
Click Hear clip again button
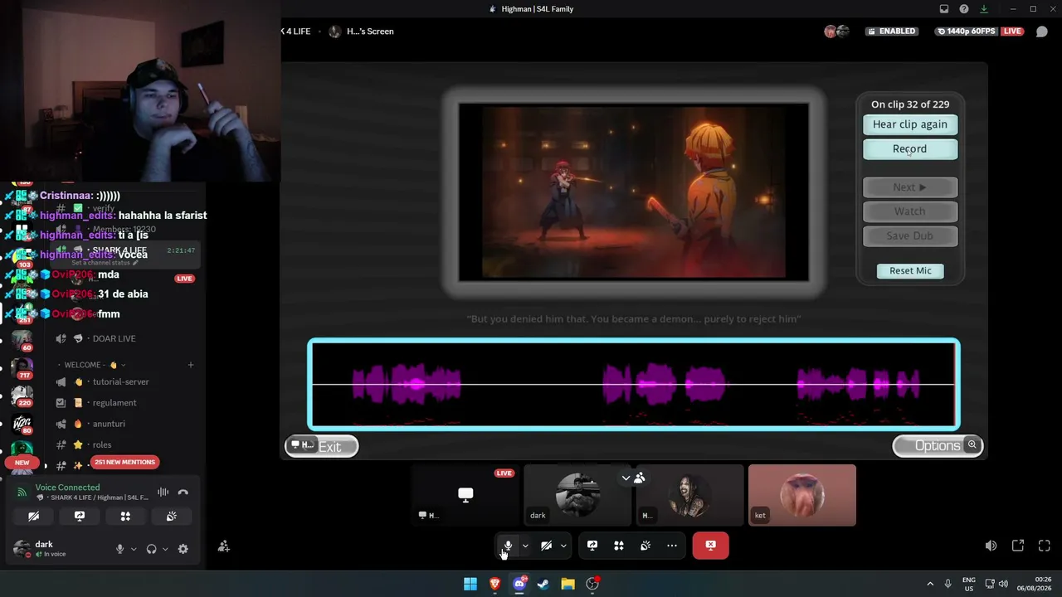tap(910, 124)
